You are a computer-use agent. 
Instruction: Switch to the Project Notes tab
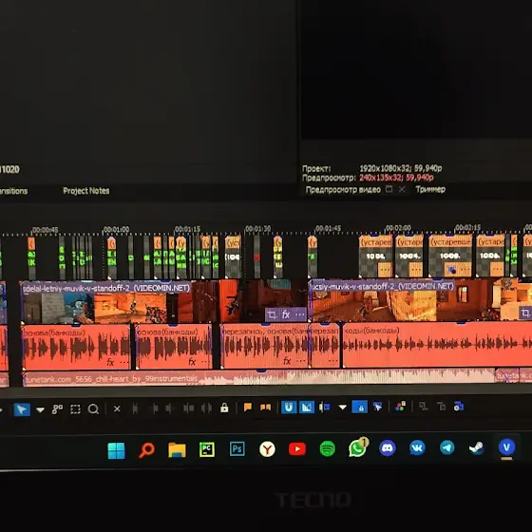coord(86,191)
